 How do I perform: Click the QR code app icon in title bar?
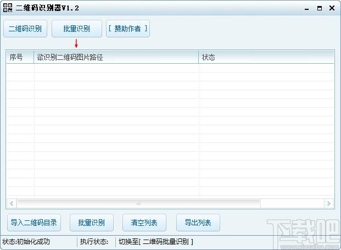point(8,8)
